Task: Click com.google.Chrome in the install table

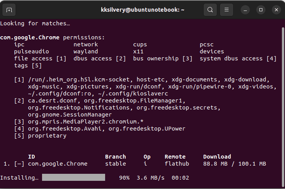Action: 58,164
